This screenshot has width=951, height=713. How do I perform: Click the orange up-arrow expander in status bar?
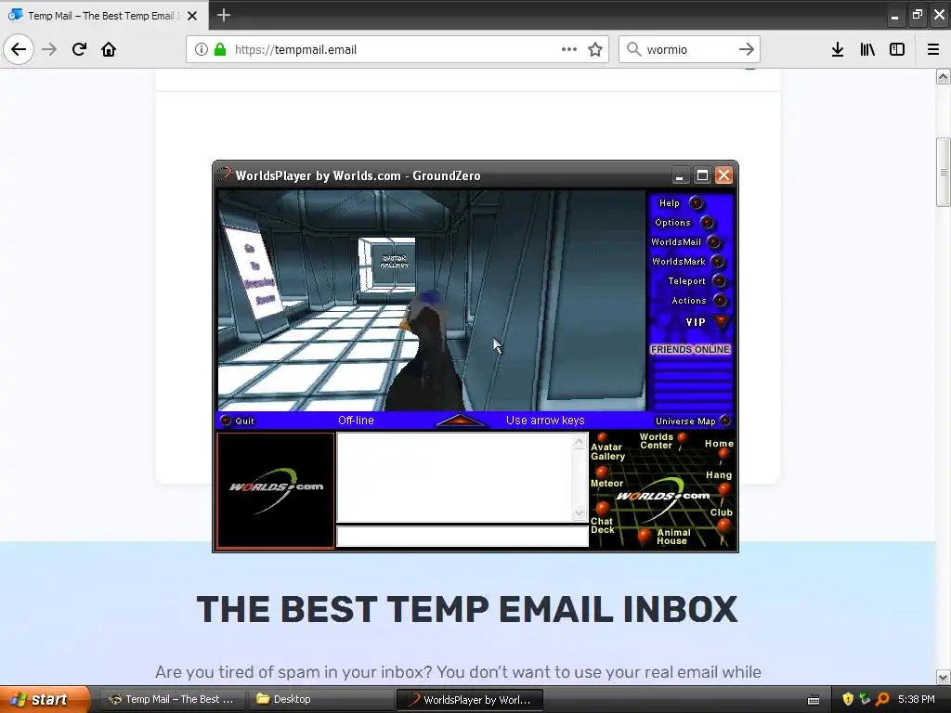coord(461,420)
